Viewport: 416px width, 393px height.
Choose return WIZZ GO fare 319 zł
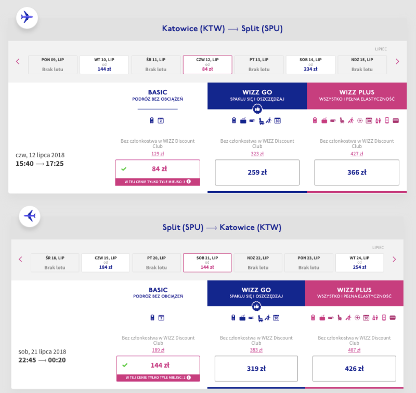tap(256, 369)
